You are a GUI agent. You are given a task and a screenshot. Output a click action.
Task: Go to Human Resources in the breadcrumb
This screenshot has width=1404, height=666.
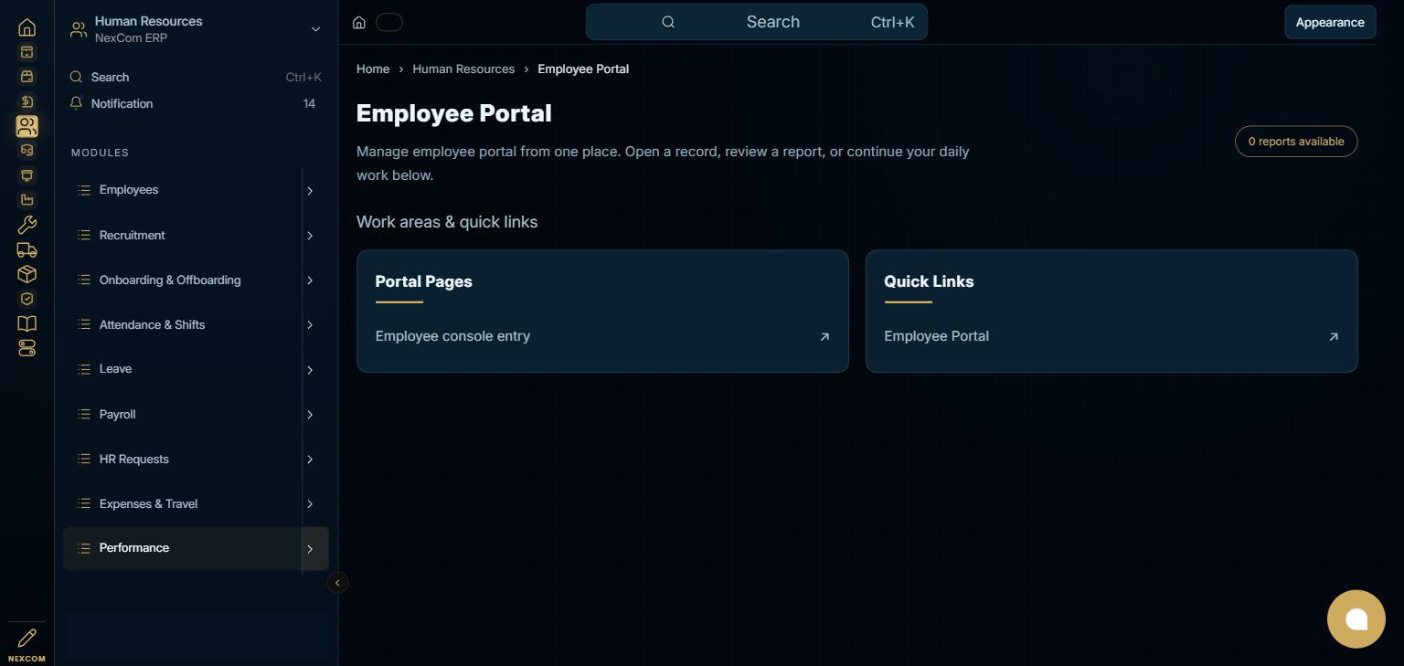click(463, 69)
